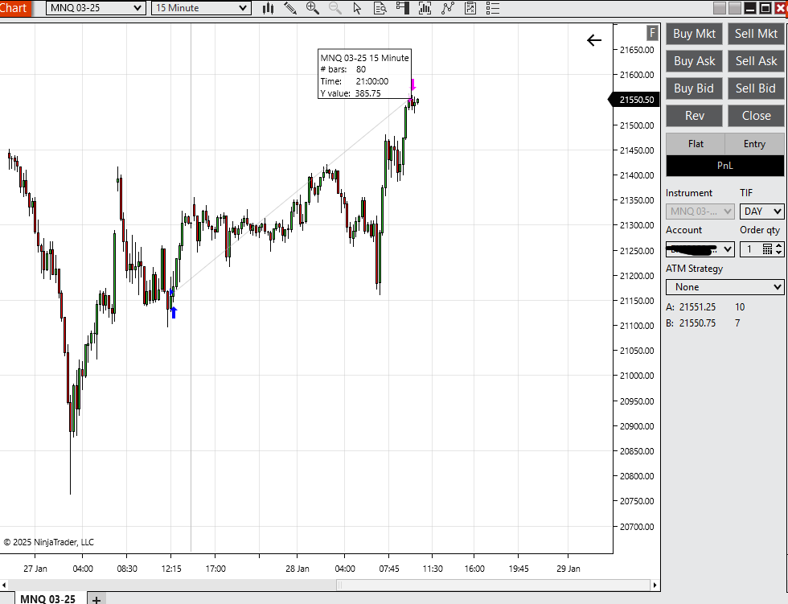Toggle the Chart Trader panel icon
Image resolution: width=788 pixels, height=604 pixels.
click(x=403, y=8)
